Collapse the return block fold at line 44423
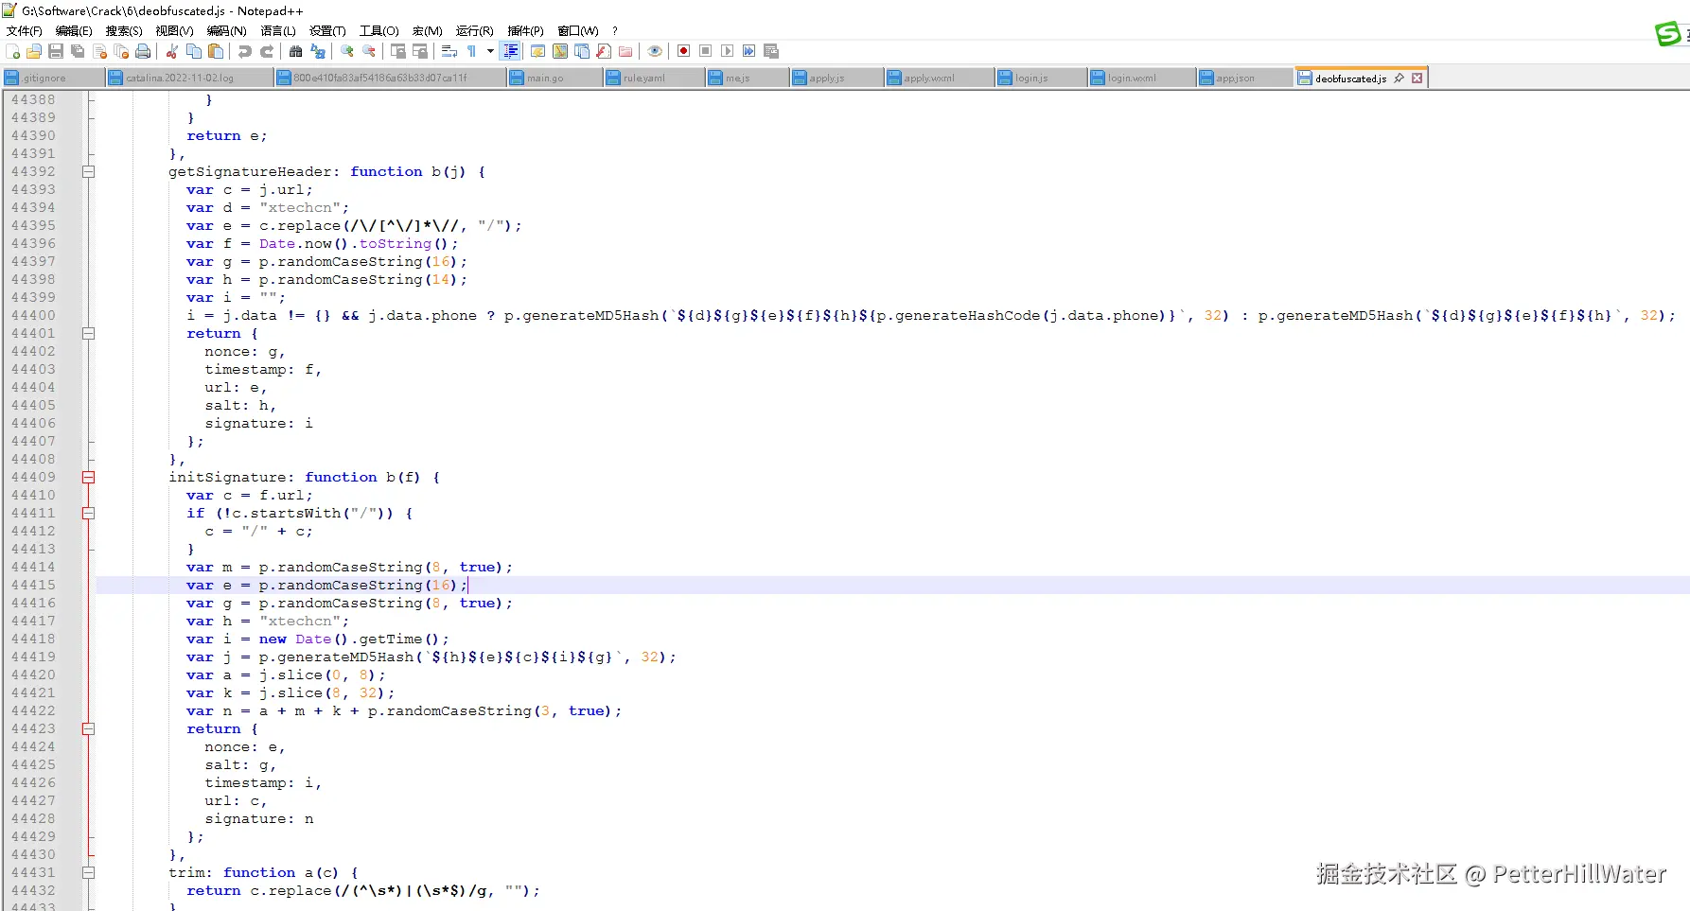1690x911 pixels. (x=88, y=728)
